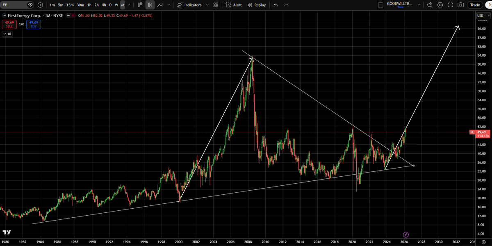Click the undo arrow
Screen dimensions: 492x246
[x=276, y=5]
